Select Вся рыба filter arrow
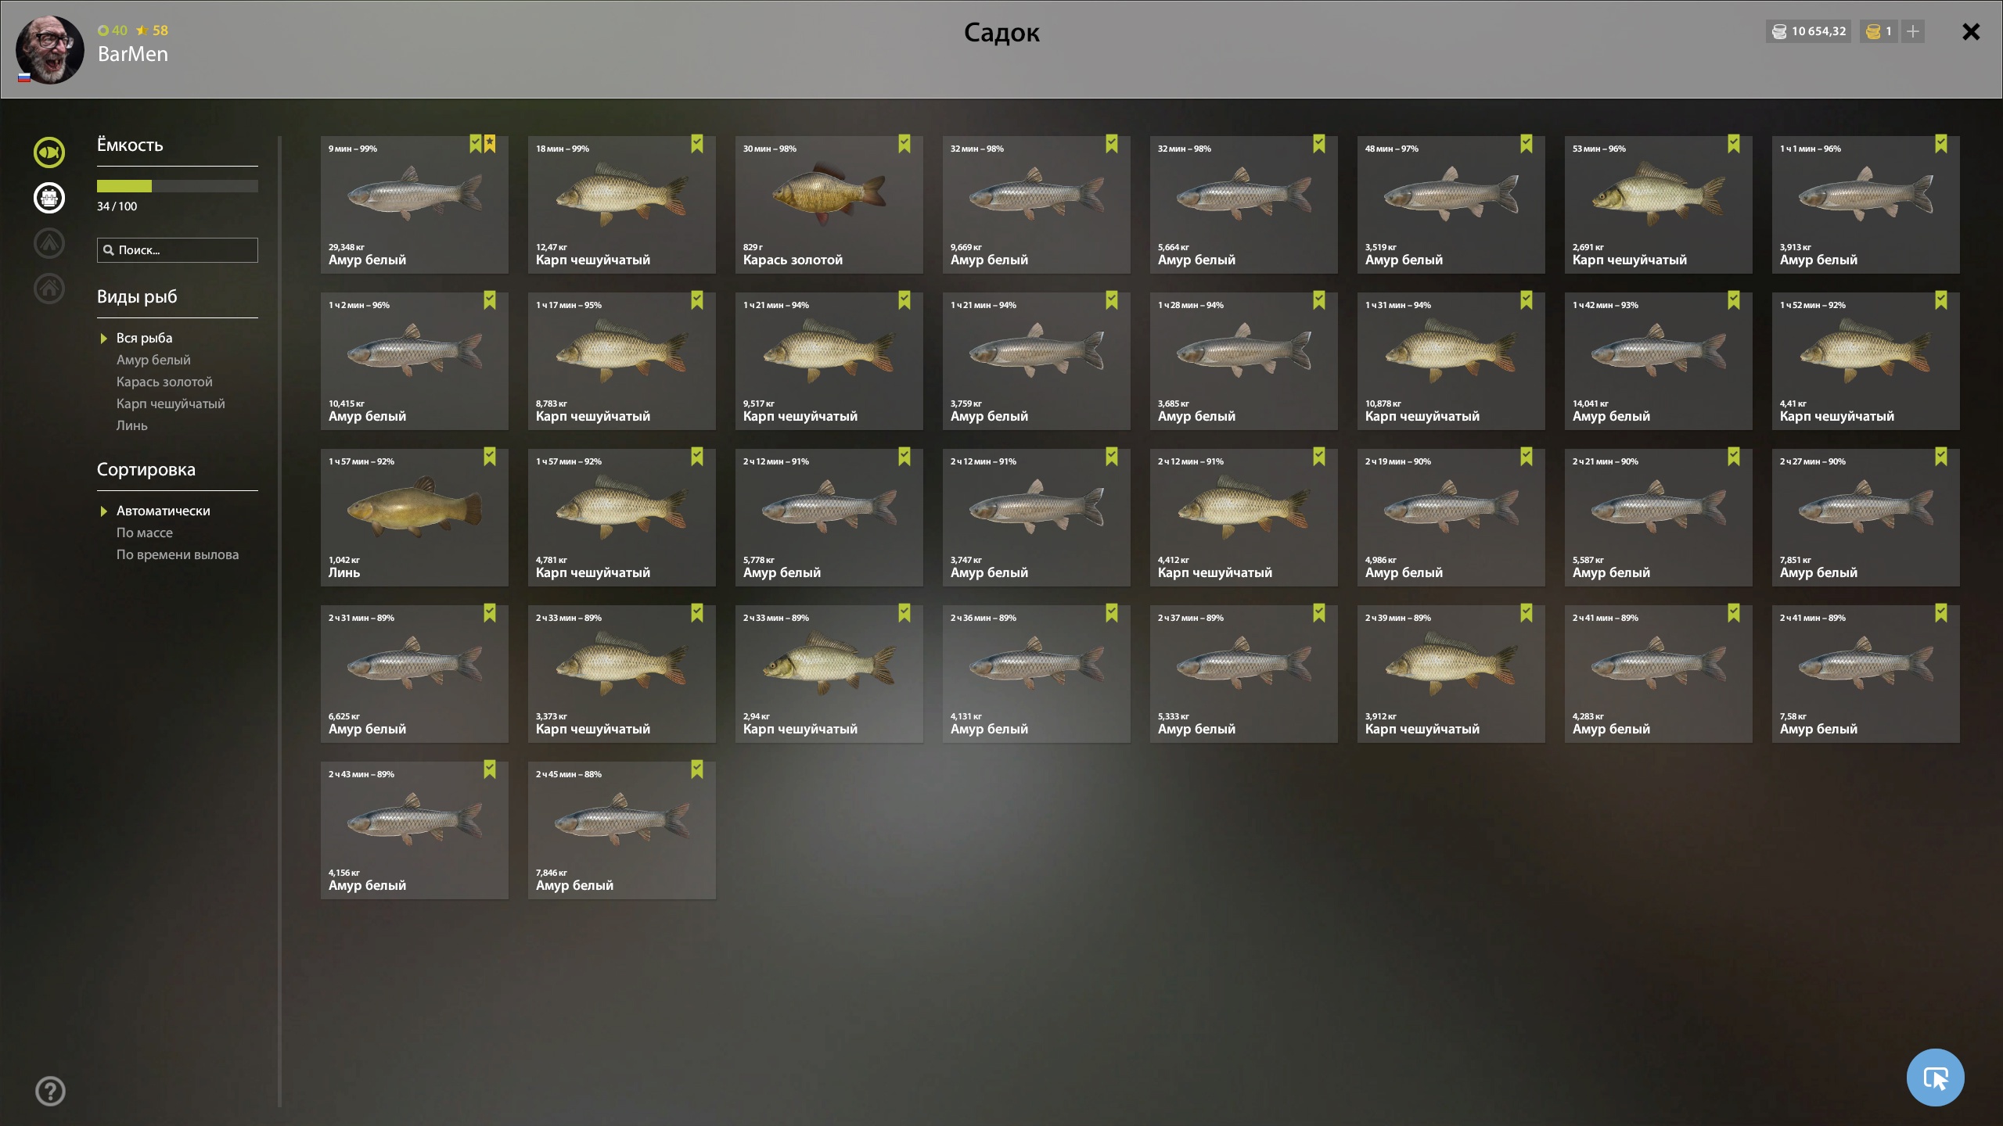The width and height of the screenshot is (2003, 1126). (x=103, y=339)
